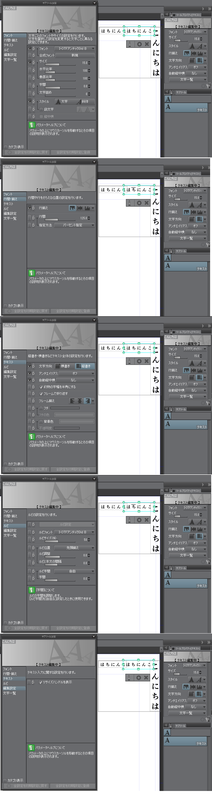Viewport: 212px width, 795px height.
Task: Select テキスト sub tool beside 背景色 dialog
Action: 186,425
